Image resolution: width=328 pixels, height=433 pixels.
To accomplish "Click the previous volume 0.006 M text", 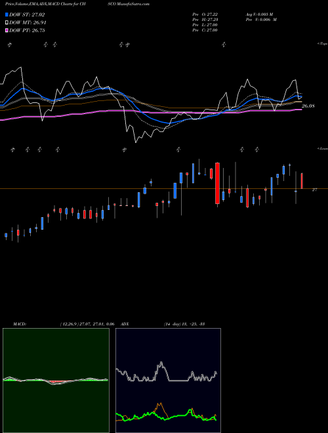I will (x=261, y=20).
